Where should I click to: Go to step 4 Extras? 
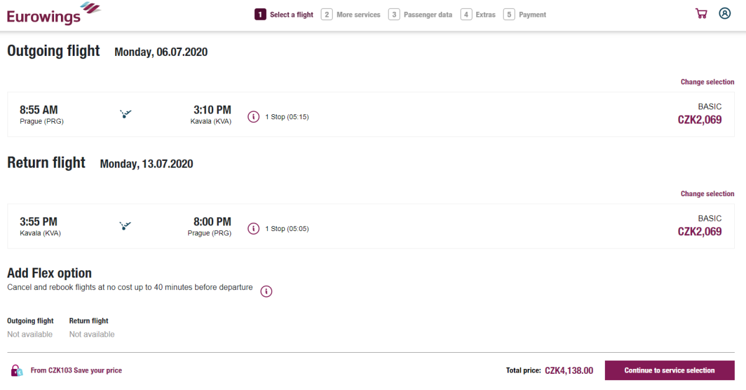pos(478,15)
